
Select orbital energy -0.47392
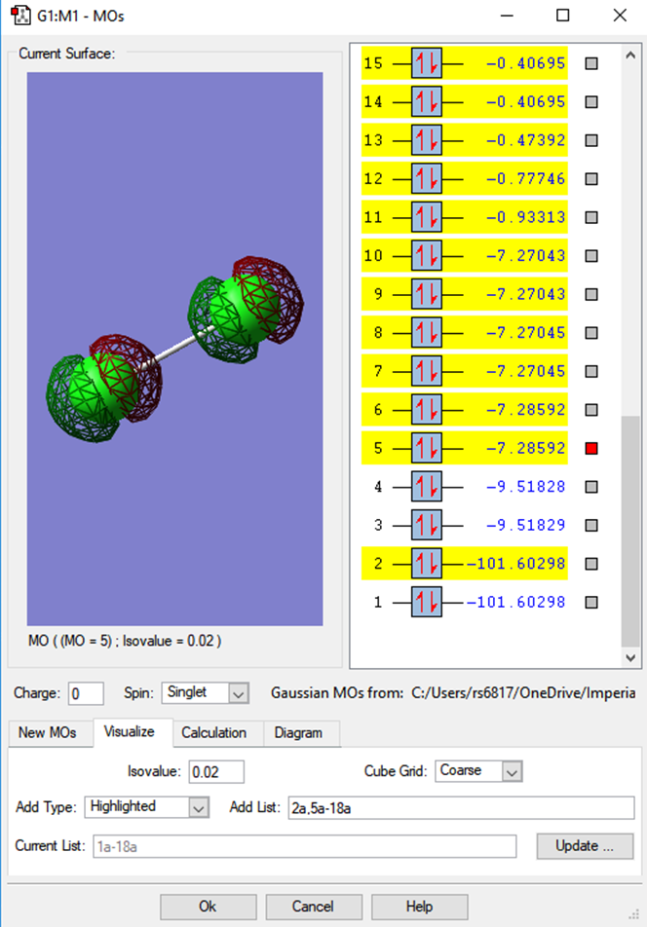(x=525, y=140)
